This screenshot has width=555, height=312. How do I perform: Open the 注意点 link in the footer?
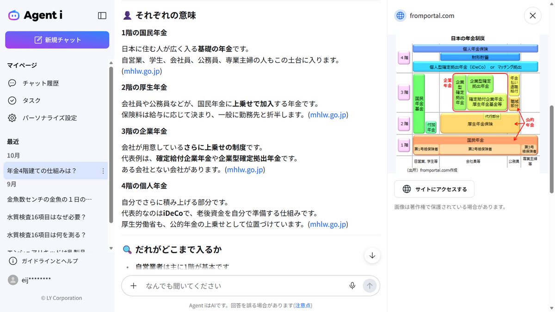tap(303, 306)
